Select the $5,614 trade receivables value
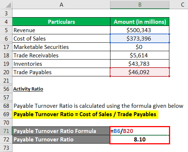The width and height of the screenshot is (188, 152). 140,55
